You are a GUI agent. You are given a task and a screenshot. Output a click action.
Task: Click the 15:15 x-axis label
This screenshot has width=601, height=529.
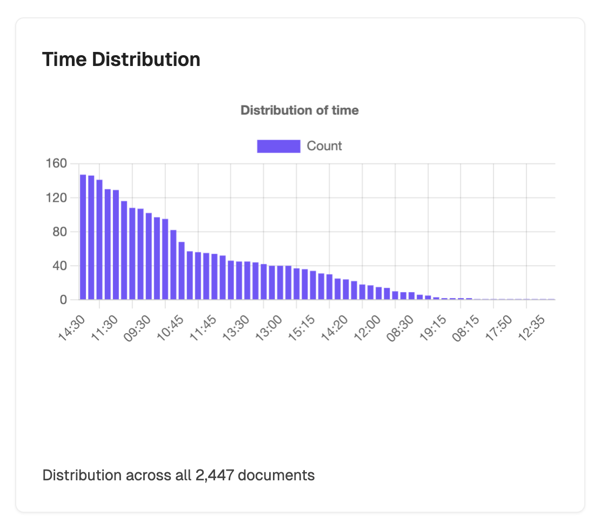pos(302,328)
